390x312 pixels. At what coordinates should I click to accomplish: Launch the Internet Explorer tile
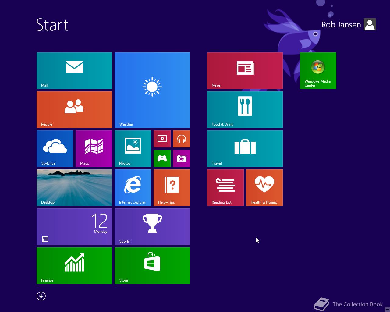click(x=133, y=188)
